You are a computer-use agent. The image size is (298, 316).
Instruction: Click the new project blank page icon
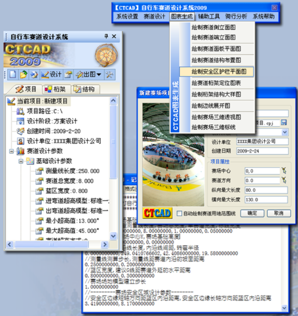[x=13, y=75]
